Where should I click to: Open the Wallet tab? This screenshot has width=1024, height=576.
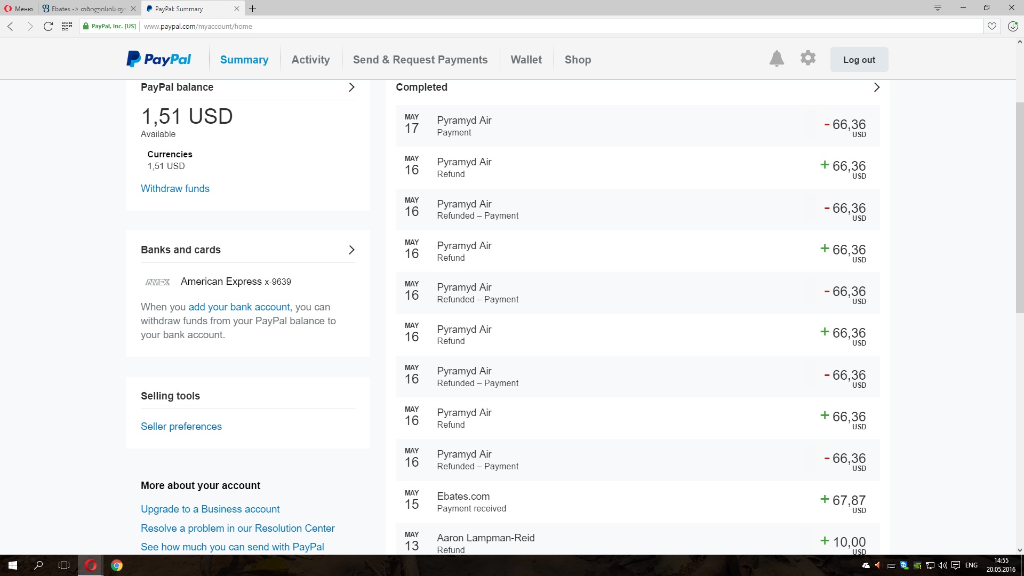point(526,60)
